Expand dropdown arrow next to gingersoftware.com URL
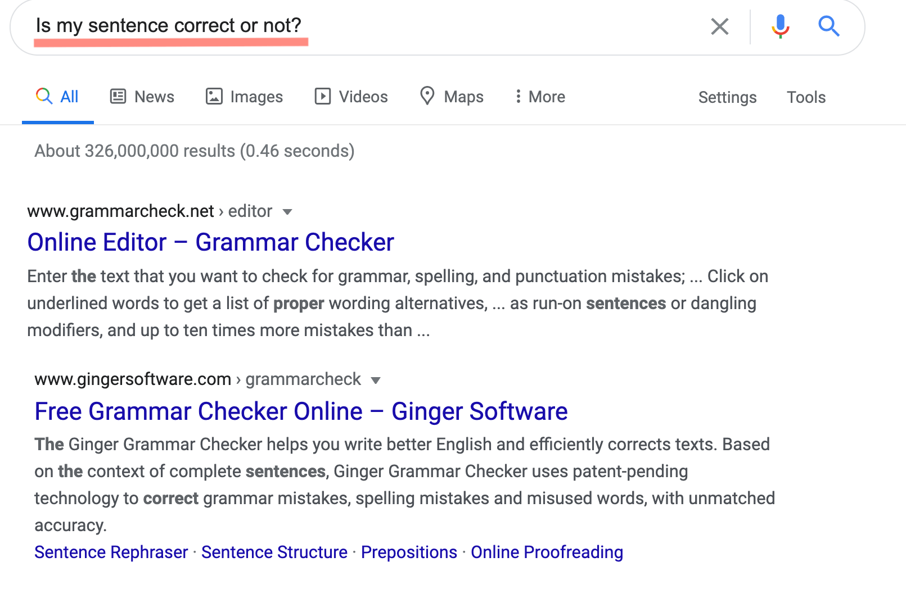This screenshot has width=906, height=598. pyautogui.click(x=376, y=380)
